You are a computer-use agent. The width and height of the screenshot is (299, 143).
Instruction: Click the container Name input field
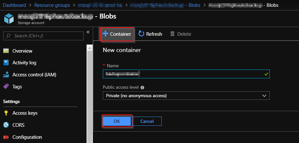click(x=186, y=74)
